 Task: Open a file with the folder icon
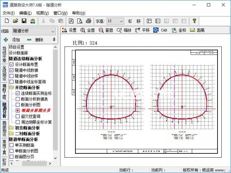15,21
